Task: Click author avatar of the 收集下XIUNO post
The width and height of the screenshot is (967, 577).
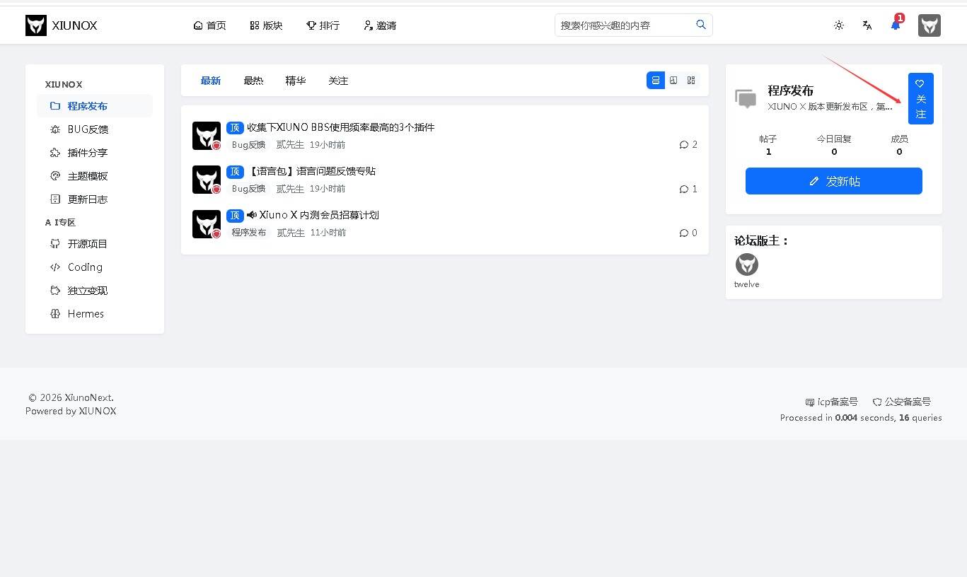Action: (207, 136)
